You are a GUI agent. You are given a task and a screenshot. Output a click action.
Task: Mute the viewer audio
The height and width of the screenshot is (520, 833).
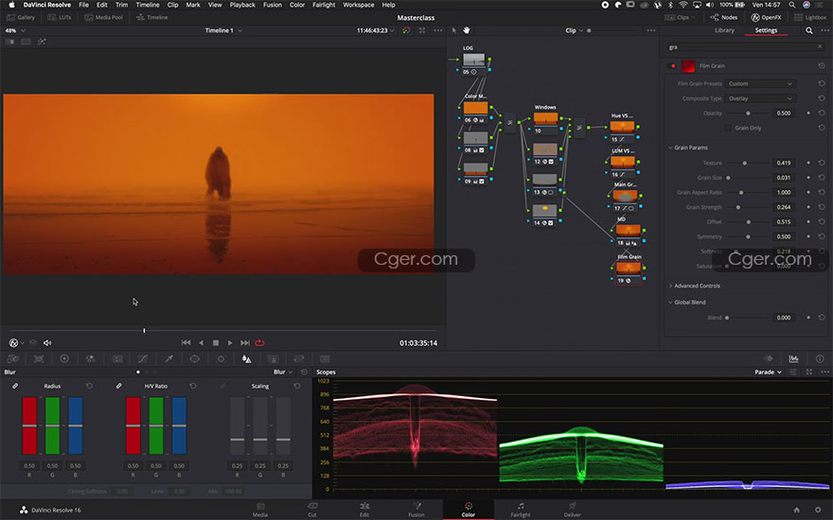[x=47, y=343]
